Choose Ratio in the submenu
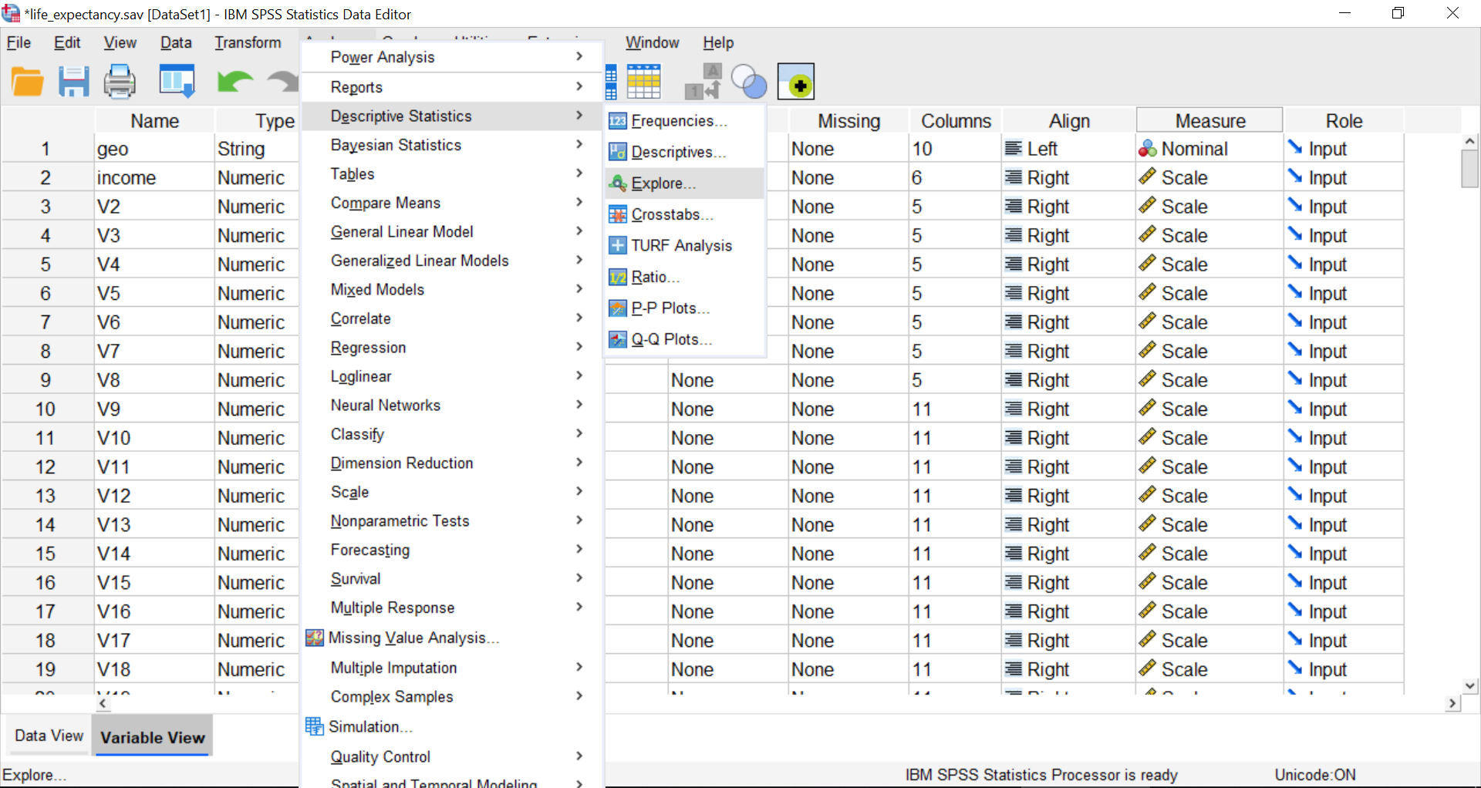1481x788 pixels. pos(684,277)
